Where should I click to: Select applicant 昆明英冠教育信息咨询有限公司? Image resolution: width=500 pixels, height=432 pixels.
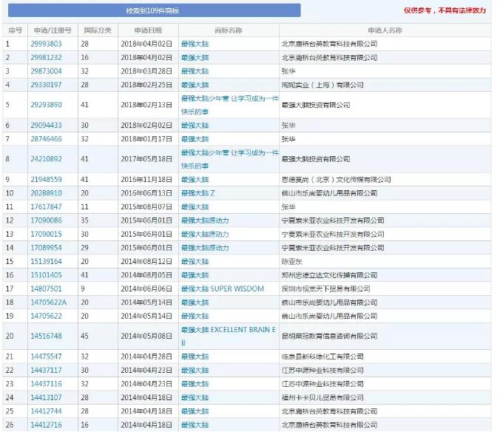point(329,336)
